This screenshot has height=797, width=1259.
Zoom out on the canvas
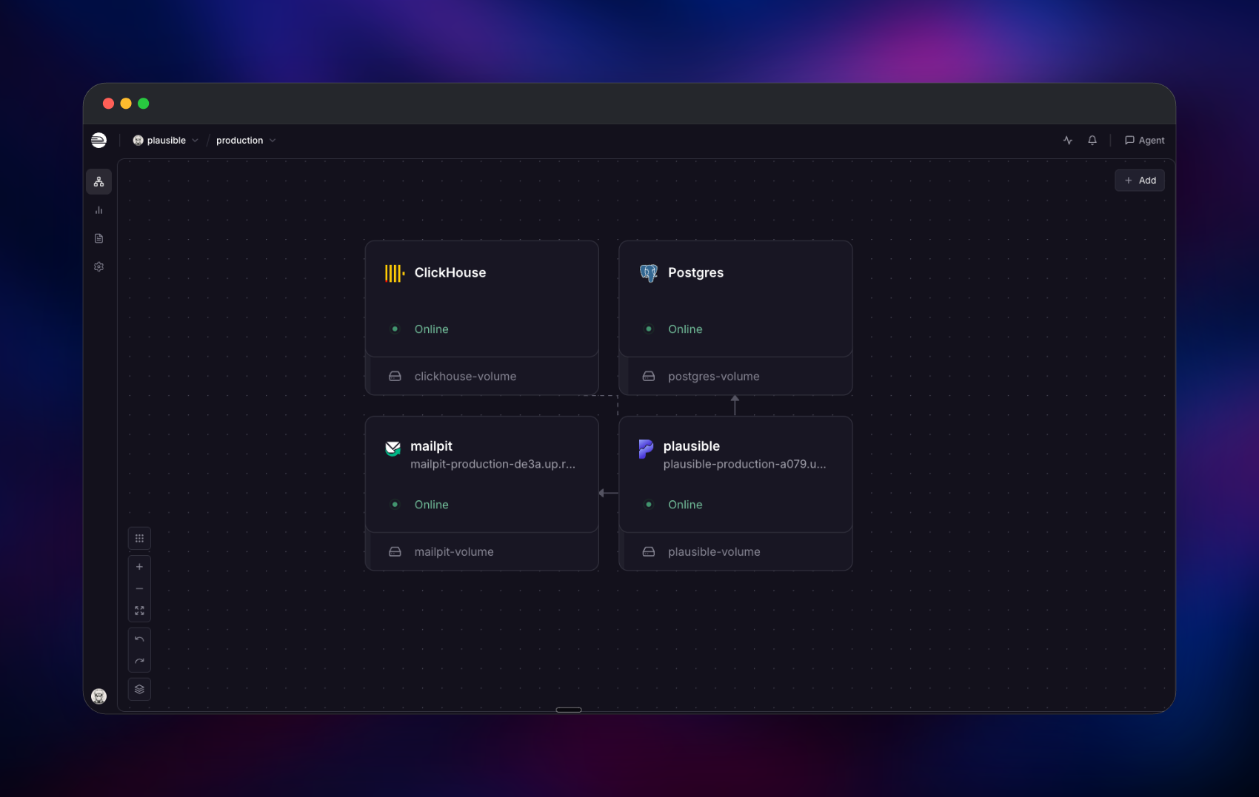tap(139, 589)
